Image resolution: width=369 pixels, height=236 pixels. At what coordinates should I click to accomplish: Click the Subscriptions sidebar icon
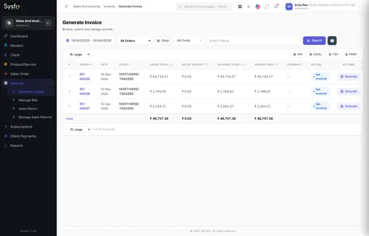[x=6, y=127]
